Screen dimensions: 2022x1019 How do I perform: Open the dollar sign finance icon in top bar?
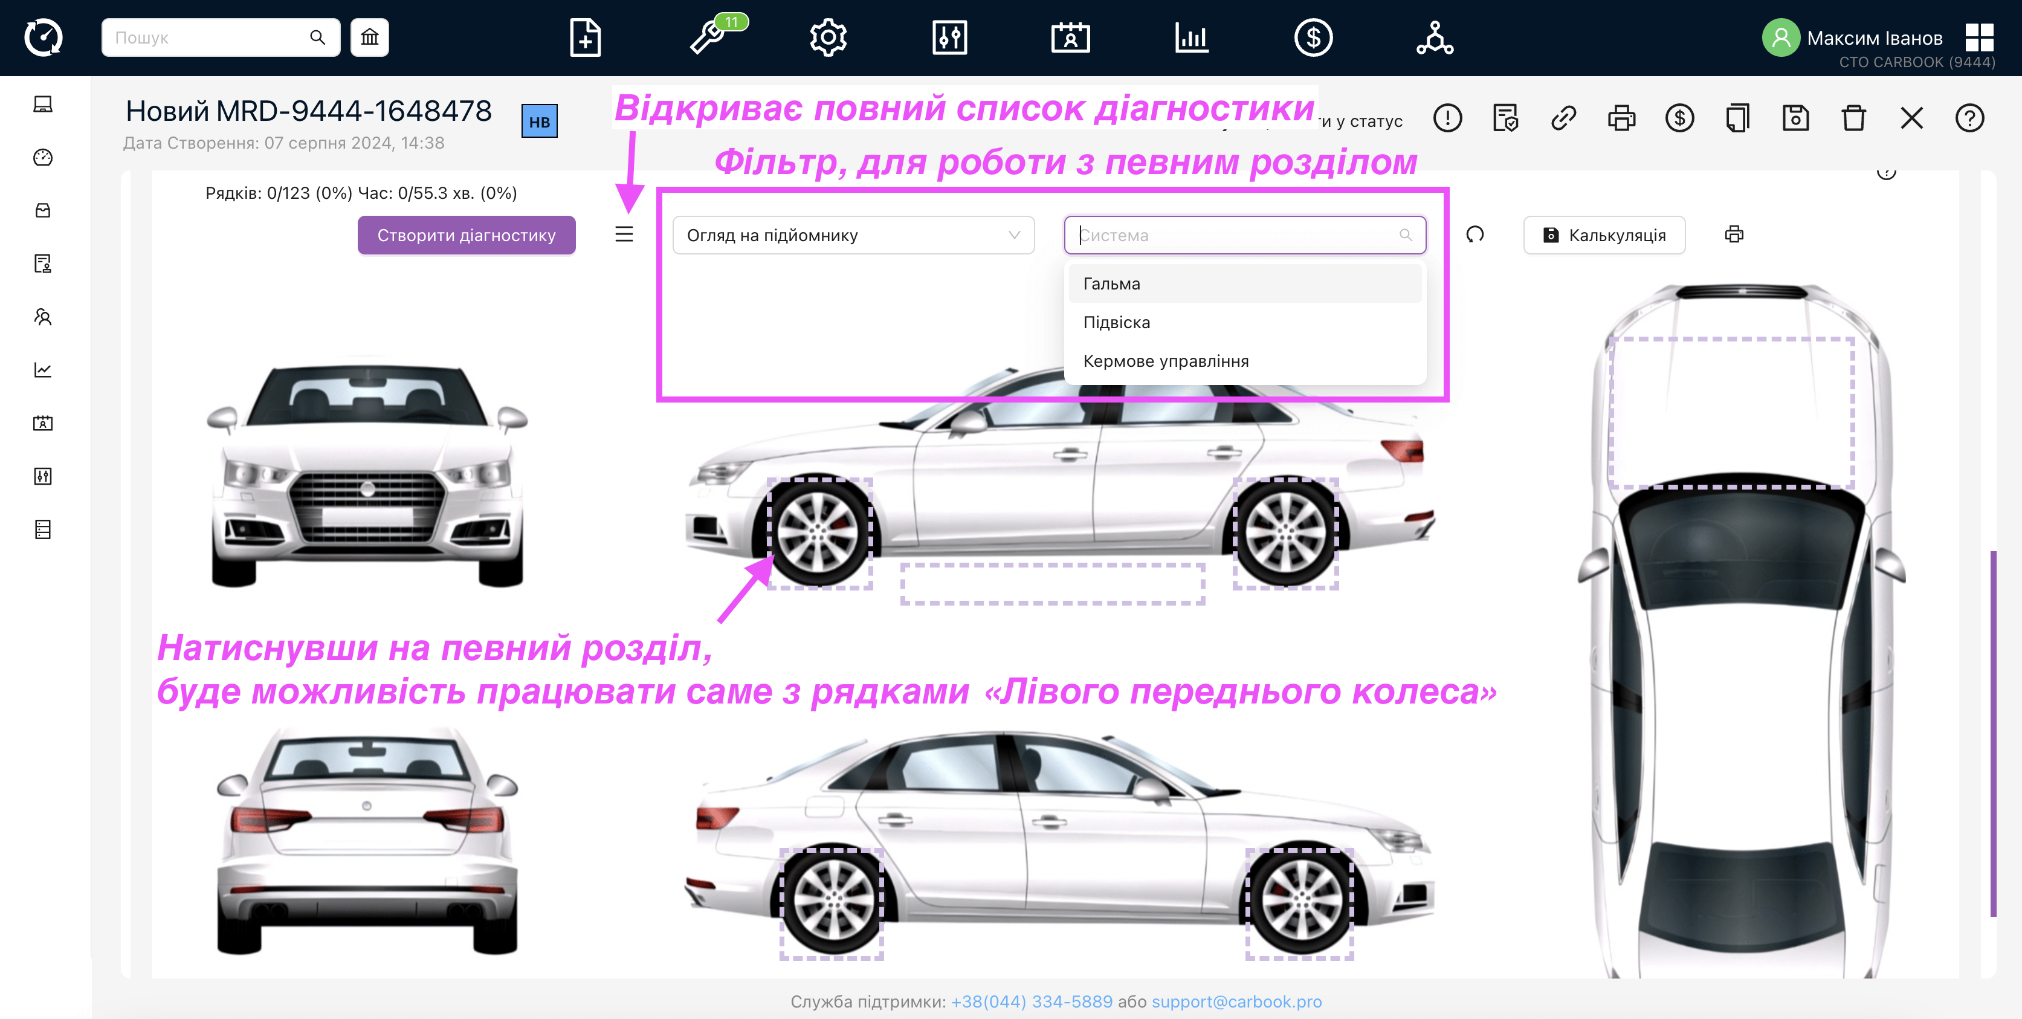[1313, 37]
